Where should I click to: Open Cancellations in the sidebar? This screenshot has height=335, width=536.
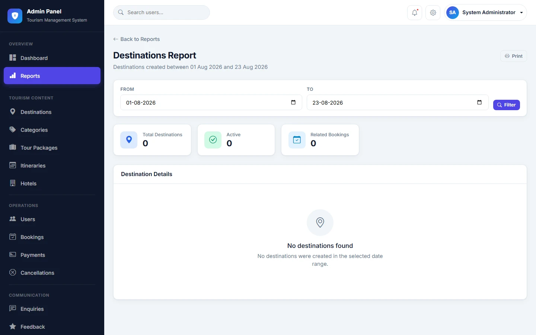click(x=52, y=273)
